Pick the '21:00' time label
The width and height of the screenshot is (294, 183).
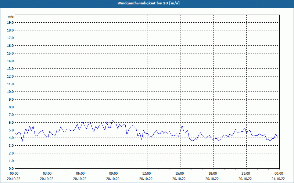246,173
